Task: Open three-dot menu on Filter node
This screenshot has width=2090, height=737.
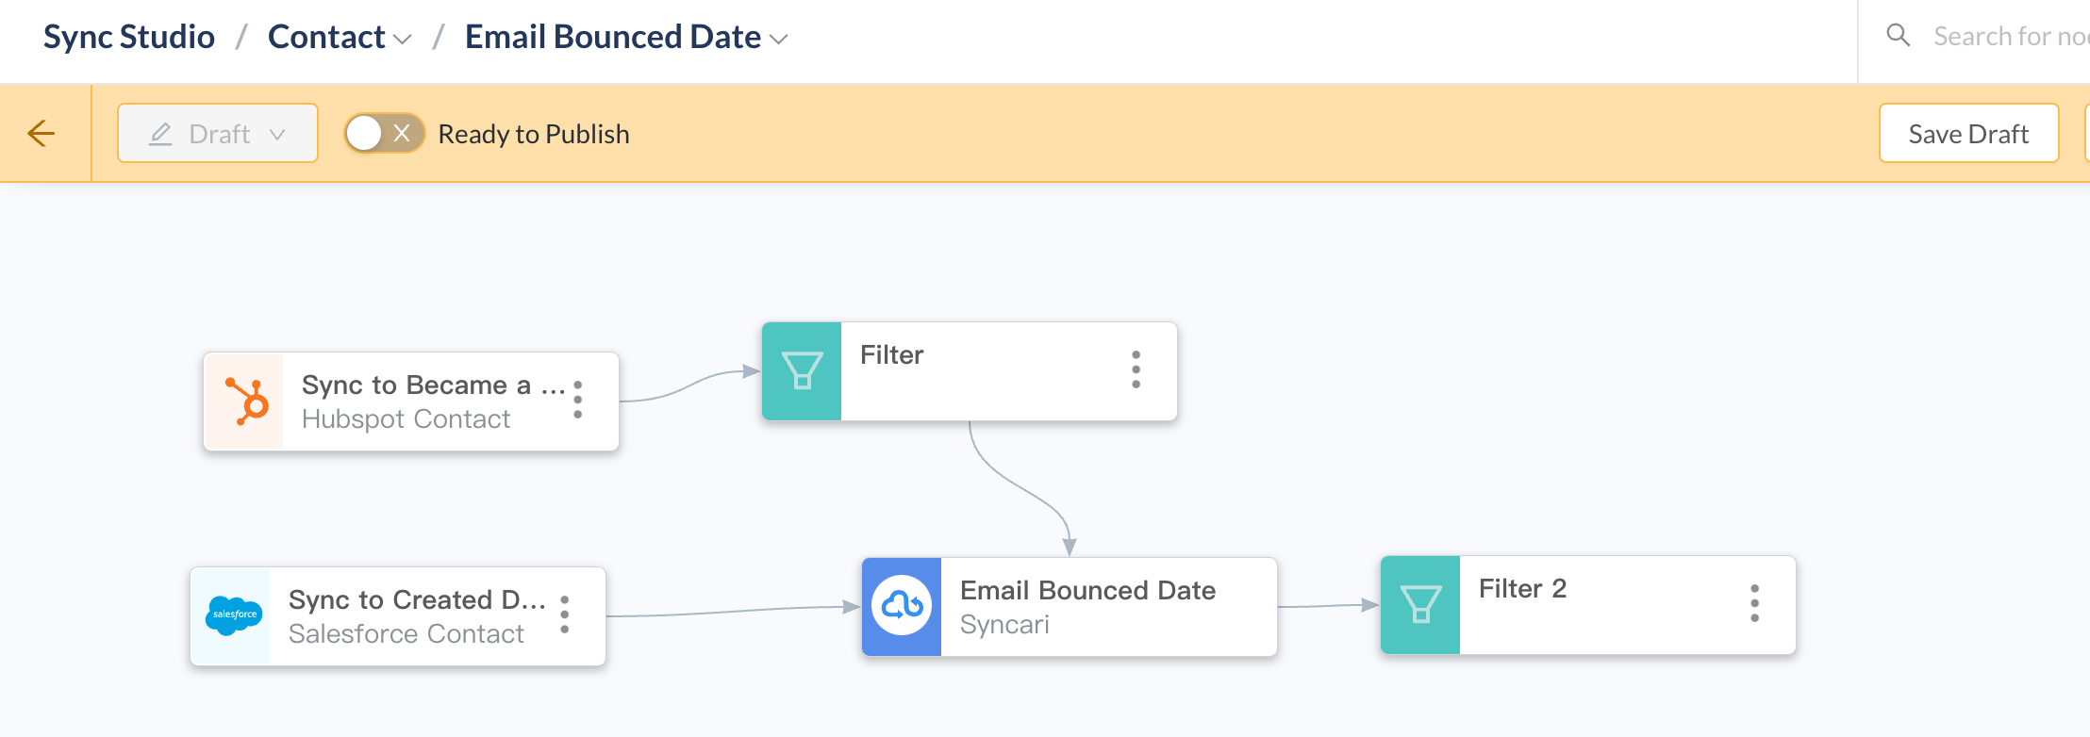Action: 1136,369
